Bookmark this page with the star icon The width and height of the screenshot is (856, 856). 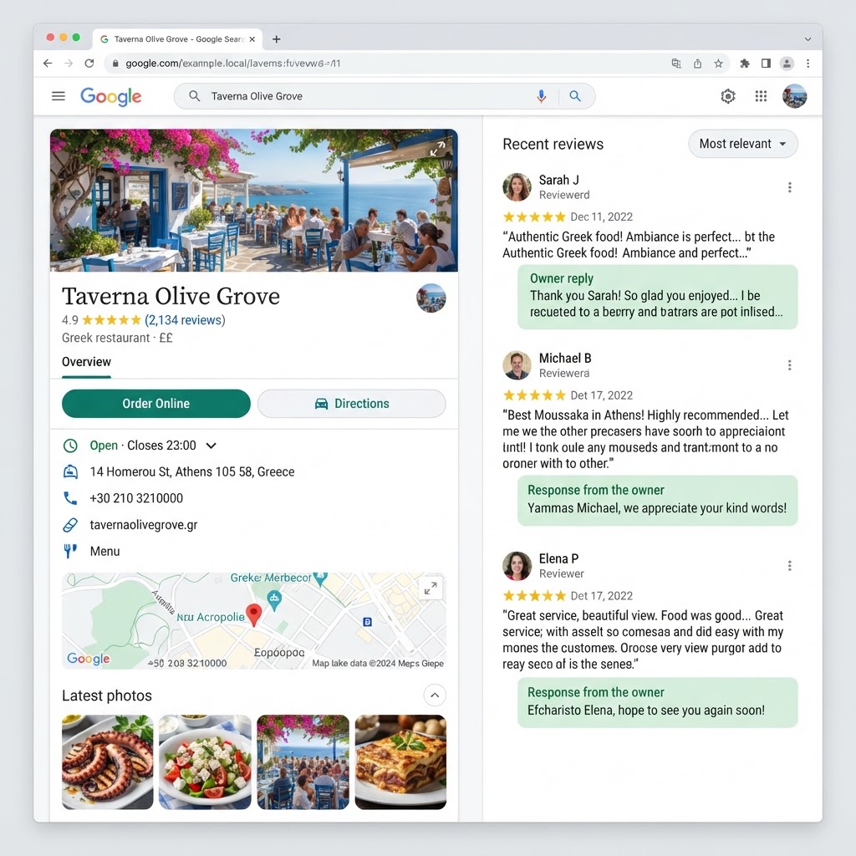tap(718, 64)
